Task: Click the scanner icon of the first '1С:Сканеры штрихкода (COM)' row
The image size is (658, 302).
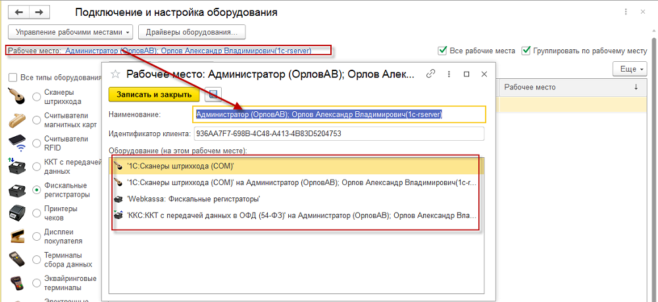Action: [118, 166]
